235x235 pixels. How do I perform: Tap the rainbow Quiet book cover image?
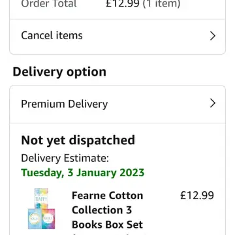click(48, 219)
